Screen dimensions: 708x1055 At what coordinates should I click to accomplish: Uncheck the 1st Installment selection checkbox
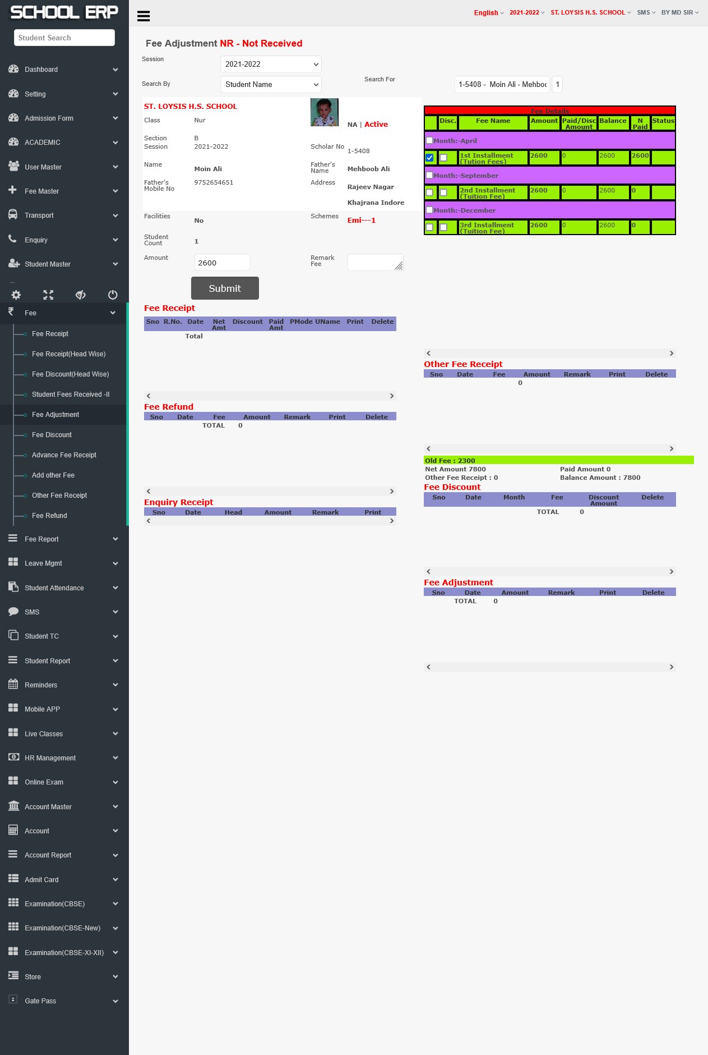429,158
